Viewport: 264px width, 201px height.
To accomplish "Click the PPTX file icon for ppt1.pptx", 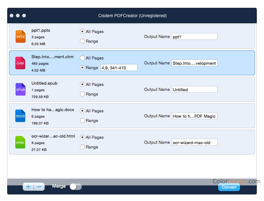I will coord(21,36).
